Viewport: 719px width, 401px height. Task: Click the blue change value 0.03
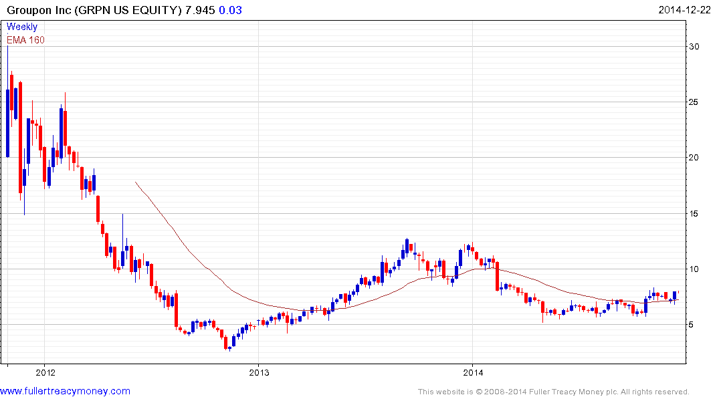[x=230, y=10]
